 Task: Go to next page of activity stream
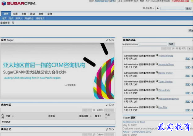tap(189, 49)
